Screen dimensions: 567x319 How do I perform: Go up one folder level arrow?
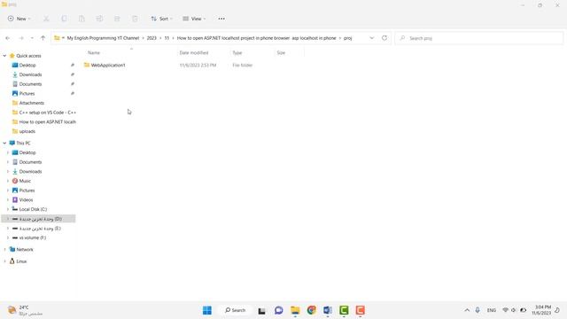[x=43, y=38]
